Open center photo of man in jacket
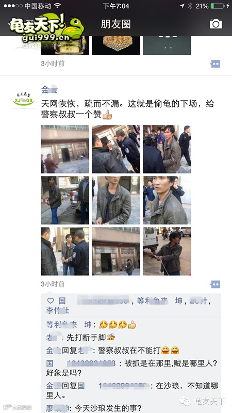Image resolution: width=232 pixels, height=413 pixels. pos(116,200)
